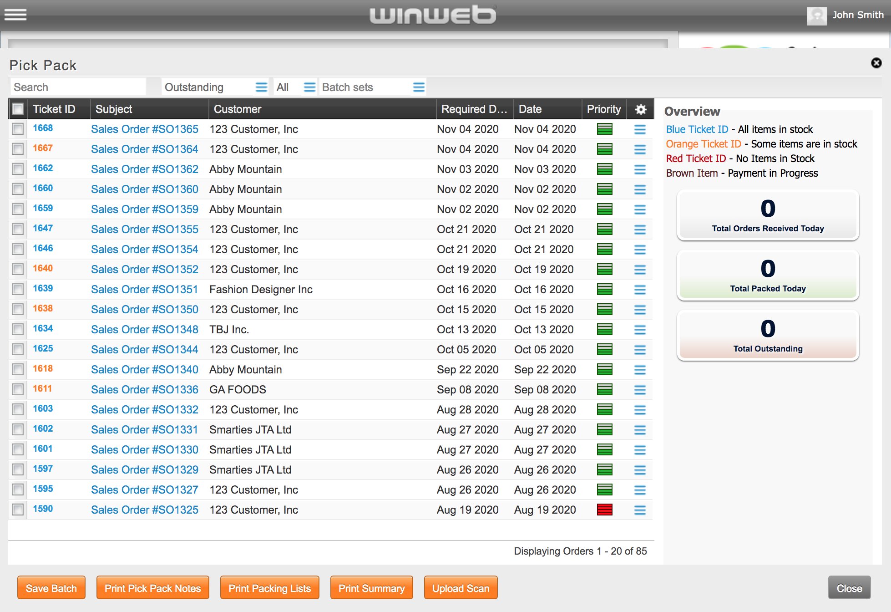Open the hamburger main menu icon
Image resolution: width=891 pixels, height=612 pixels.
(15, 15)
